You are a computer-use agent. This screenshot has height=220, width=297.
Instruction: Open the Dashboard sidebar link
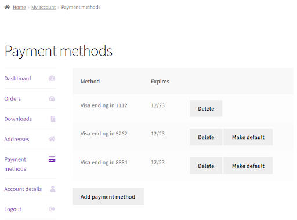click(x=17, y=79)
